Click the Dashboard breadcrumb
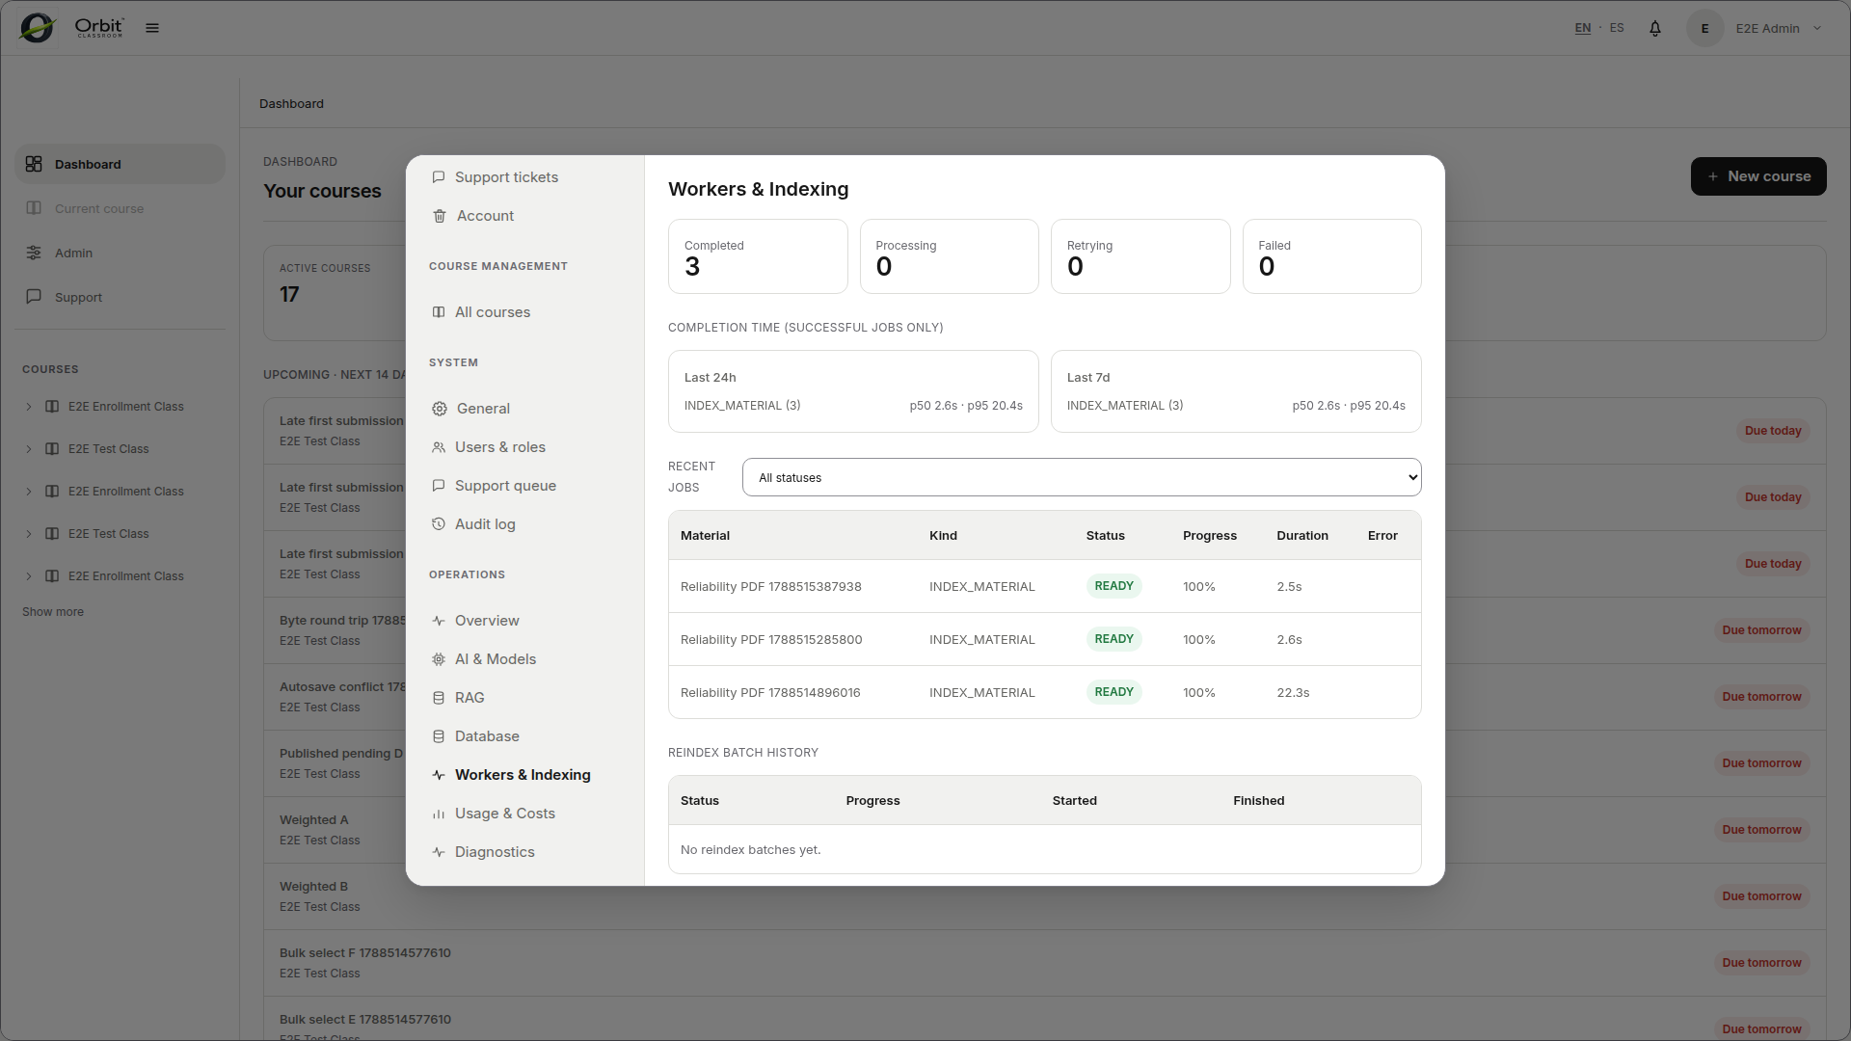 click(x=291, y=103)
